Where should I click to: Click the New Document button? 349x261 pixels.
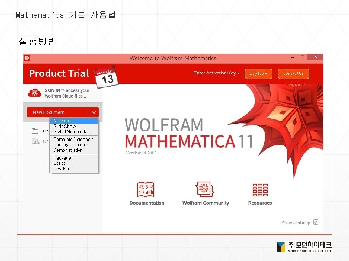click(58, 112)
